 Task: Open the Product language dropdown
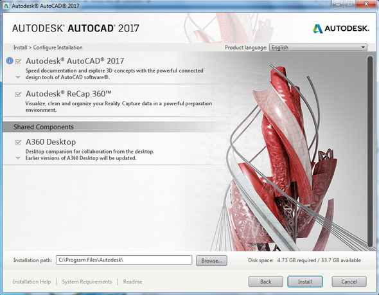(x=318, y=48)
